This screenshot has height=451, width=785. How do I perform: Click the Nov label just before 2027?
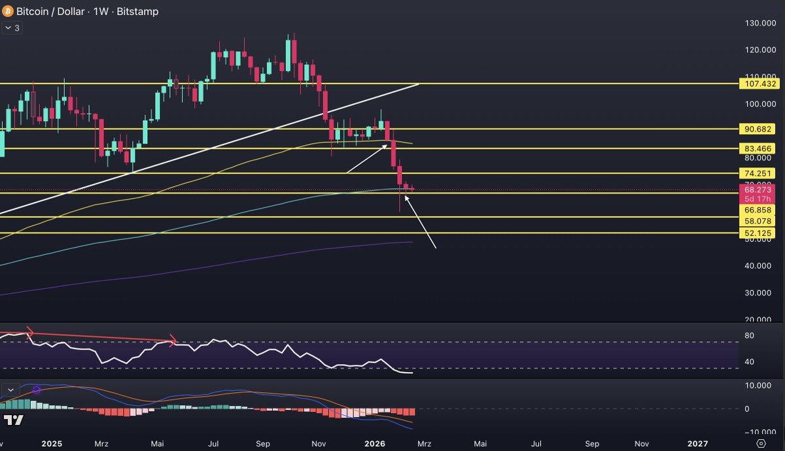coord(643,443)
